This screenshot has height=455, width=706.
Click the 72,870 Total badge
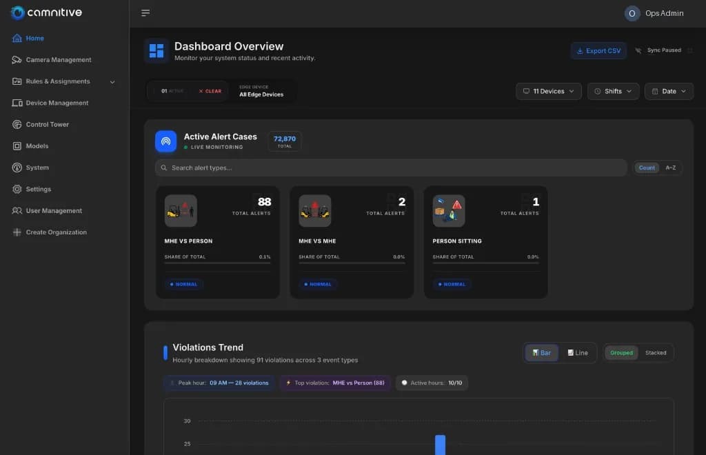click(x=285, y=141)
